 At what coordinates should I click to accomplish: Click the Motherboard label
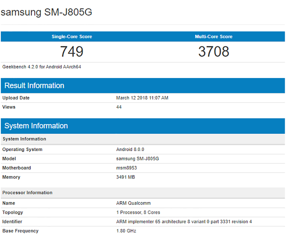point(16,168)
